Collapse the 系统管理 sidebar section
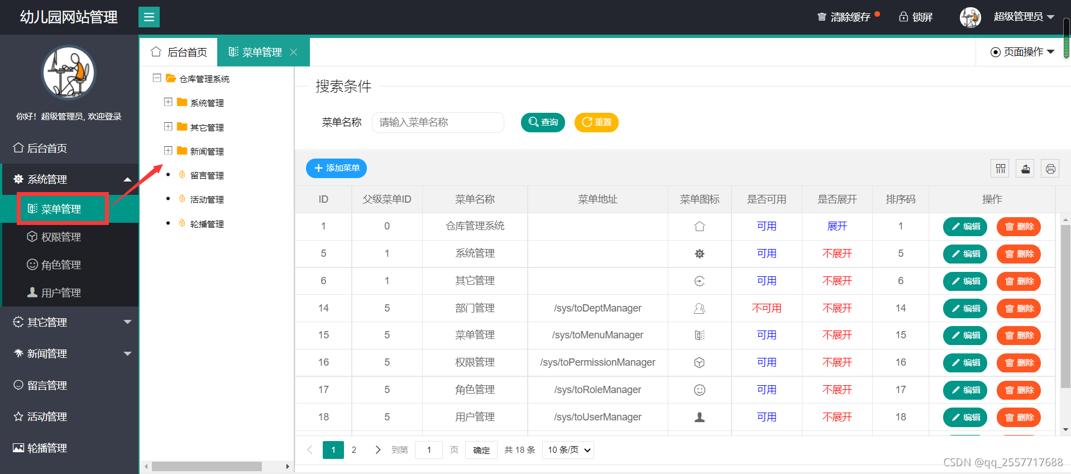Screen dimensions: 1071x474 click(x=69, y=179)
